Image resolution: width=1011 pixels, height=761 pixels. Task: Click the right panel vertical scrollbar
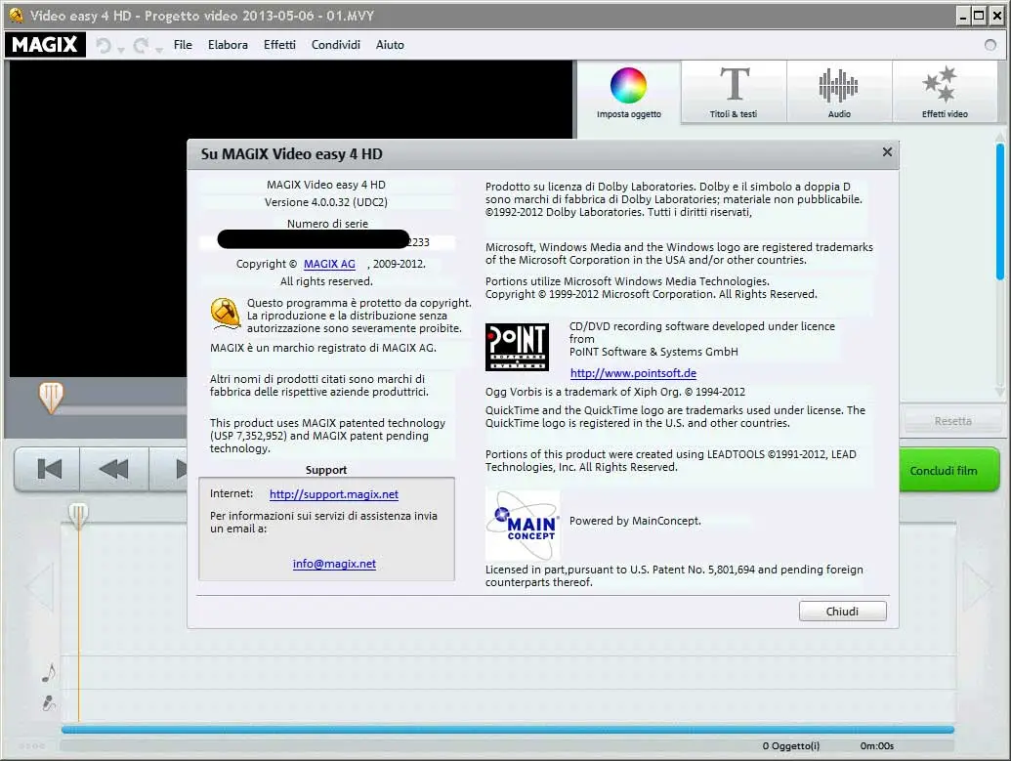click(x=1000, y=212)
